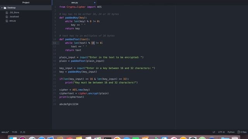
Task: Switch to the aes.py editor tab
Action: pos(74,3)
